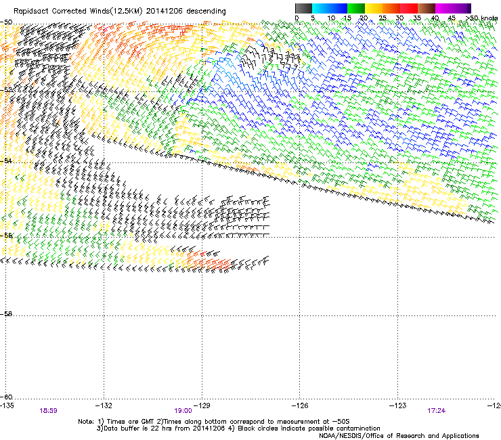Click the latitude label -56
The image size is (501, 440).
coord(6,235)
